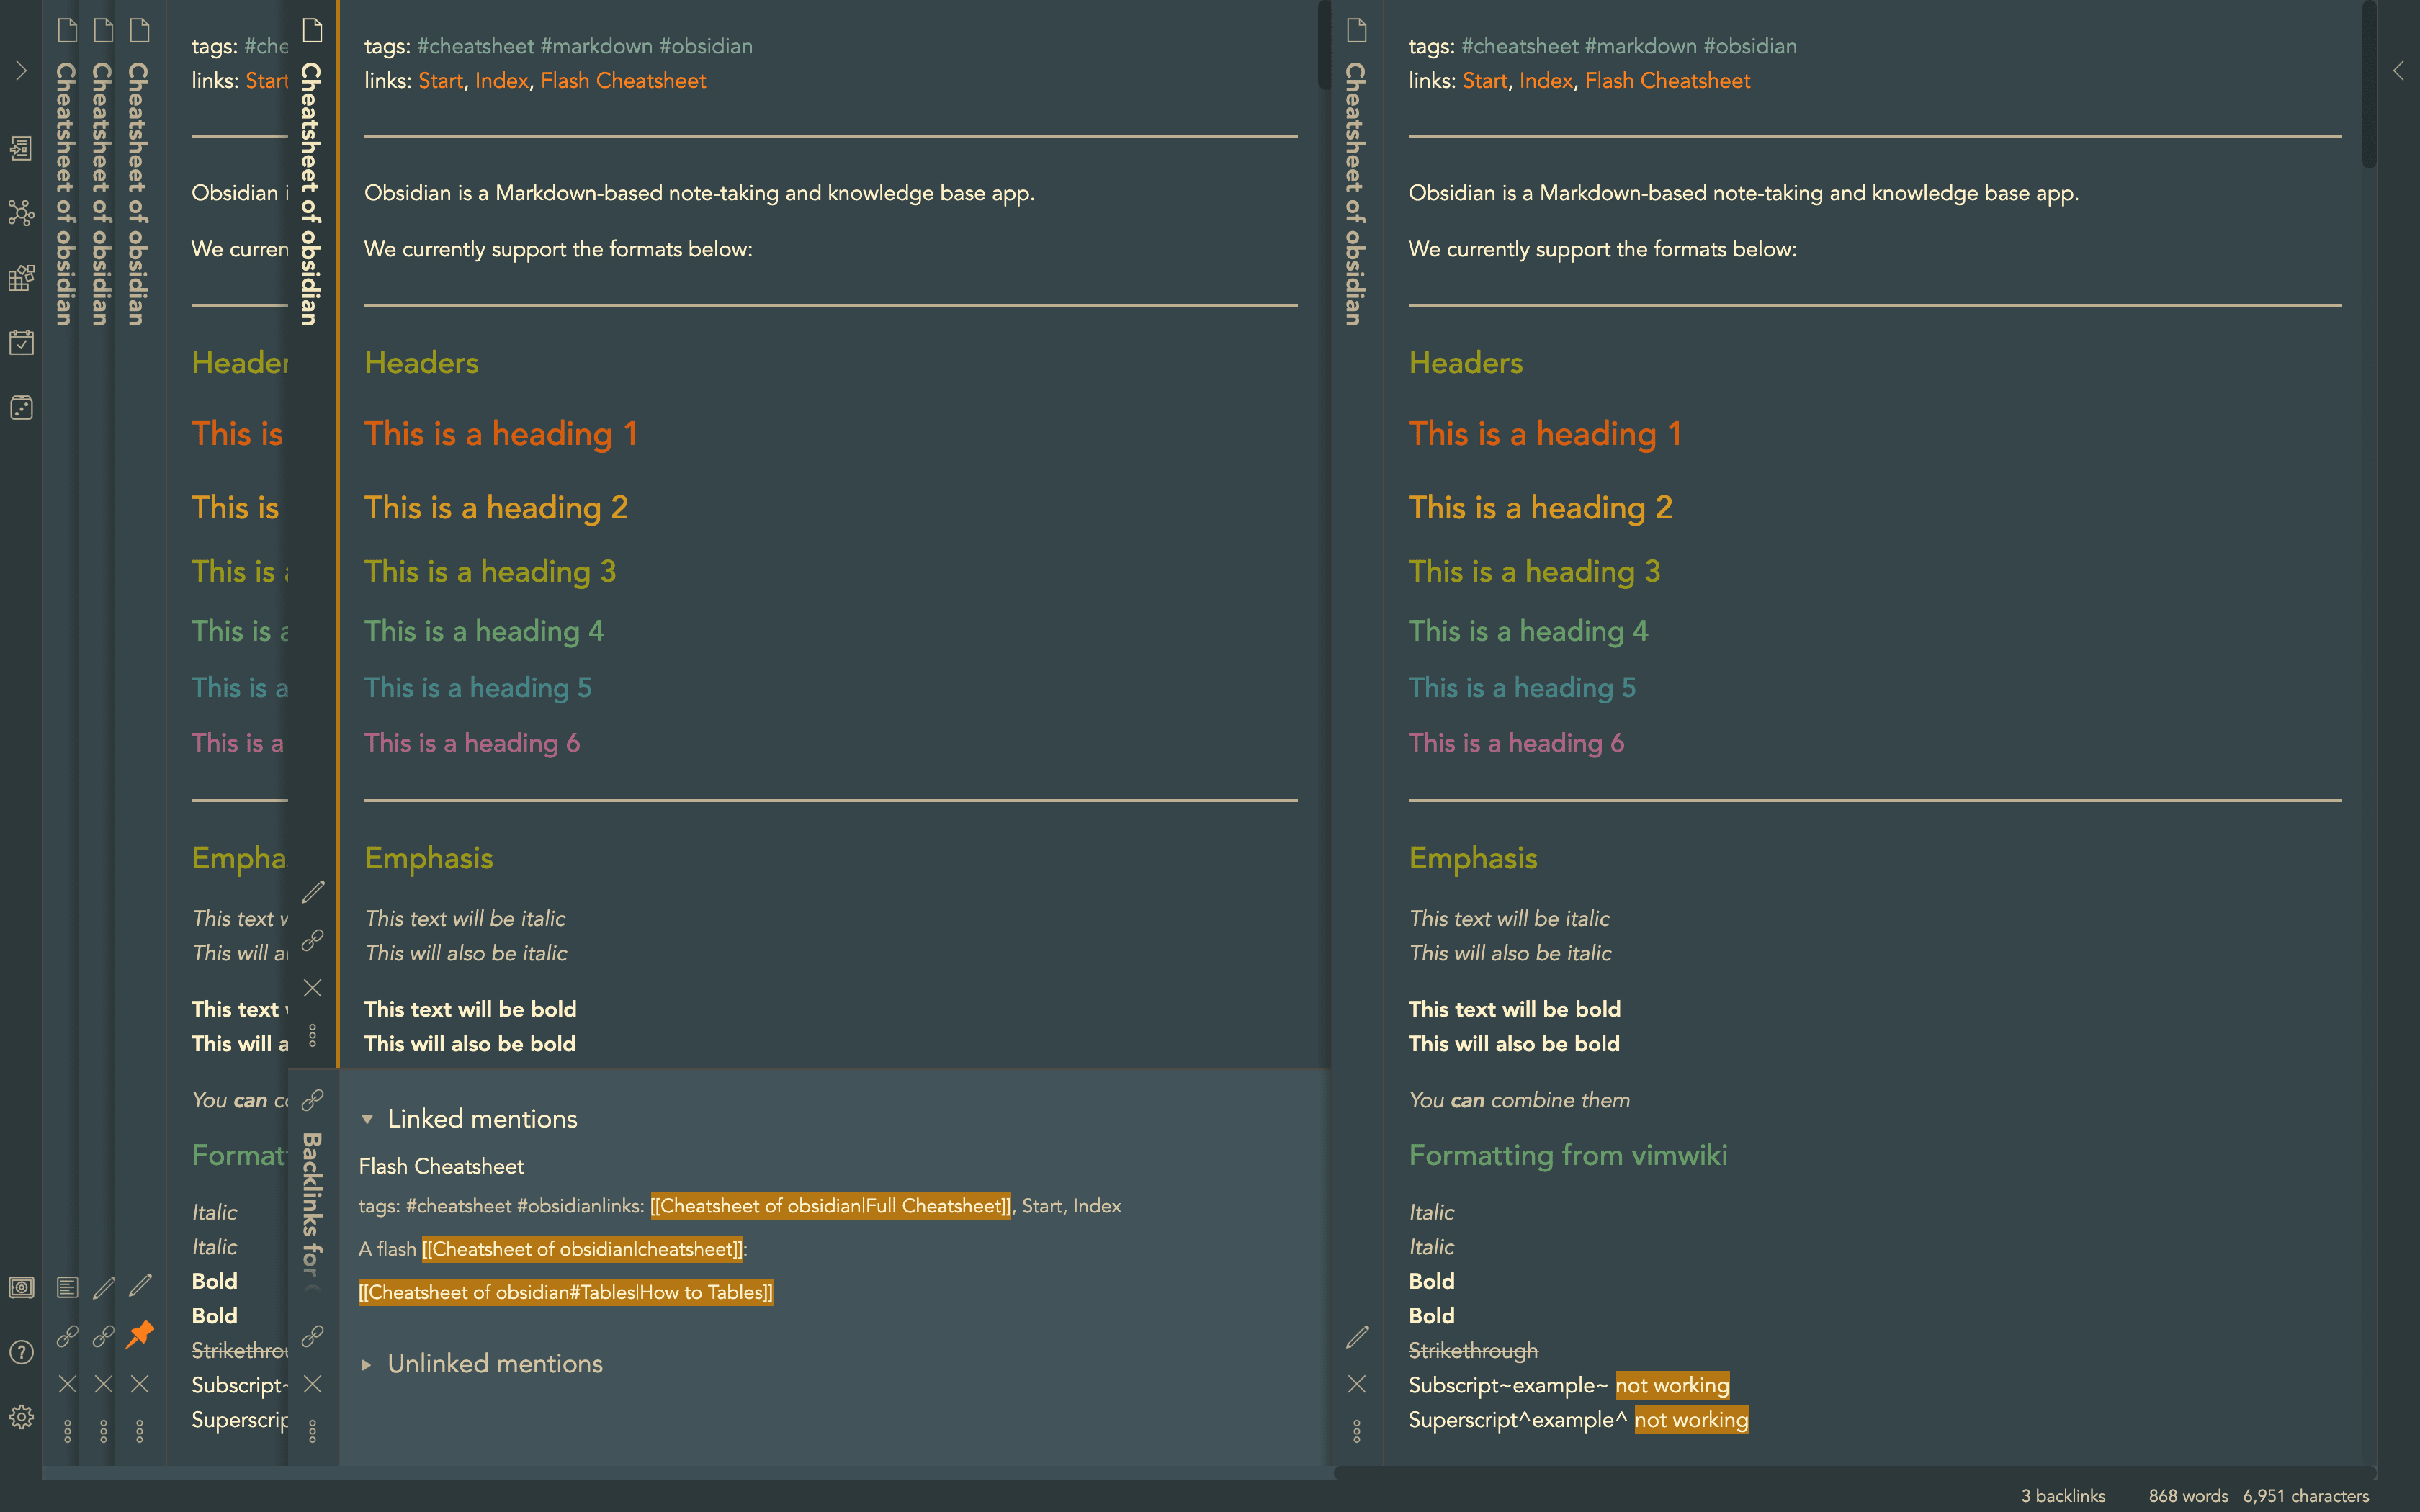Open the markdown format importer blocks icon
Image resolution: width=2420 pixels, height=1512 pixels.
(x=21, y=278)
